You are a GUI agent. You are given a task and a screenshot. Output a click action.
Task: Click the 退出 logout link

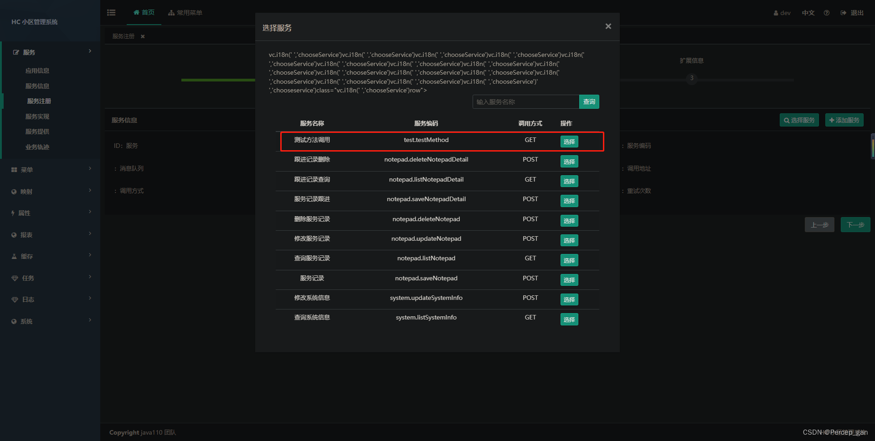pos(852,13)
